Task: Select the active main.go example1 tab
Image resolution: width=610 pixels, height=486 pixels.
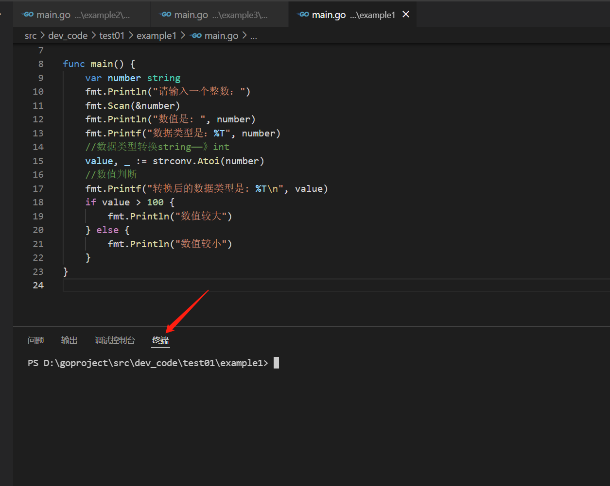Action: click(x=353, y=15)
